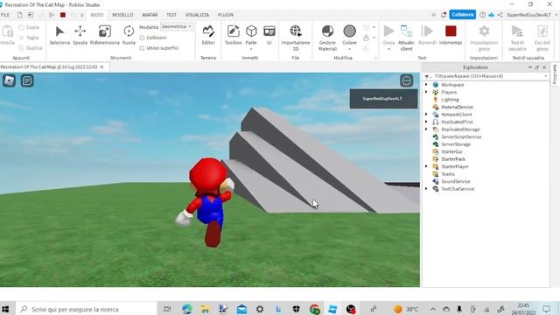
Task: Open the Toolbox panel
Action: click(x=234, y=35)
